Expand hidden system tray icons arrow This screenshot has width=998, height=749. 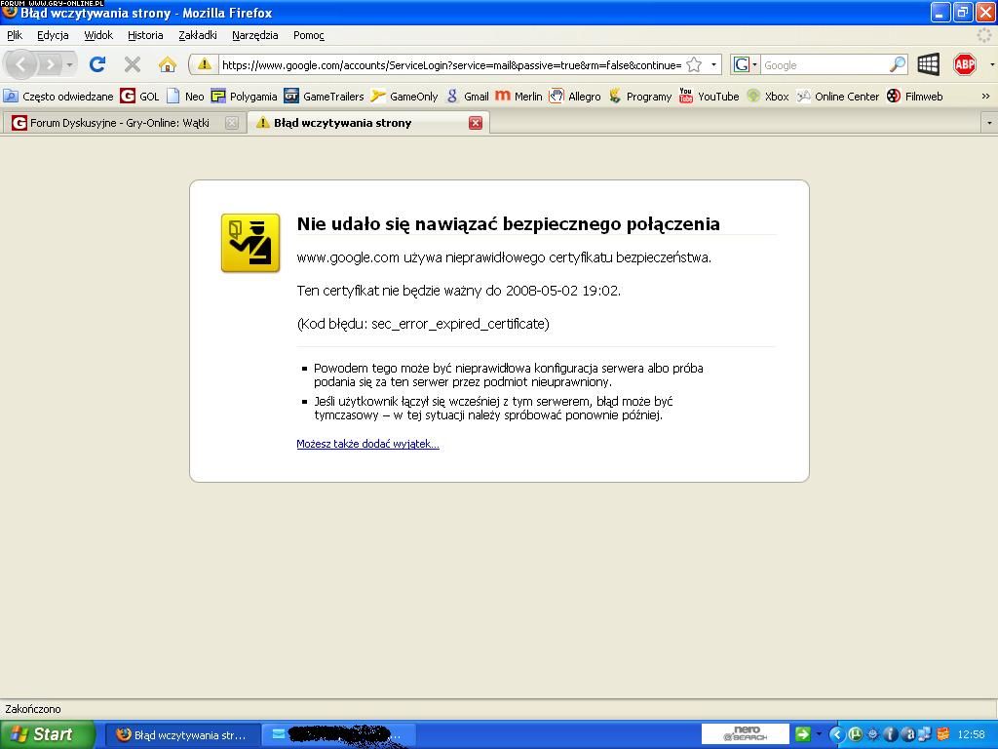click(835, 734)
